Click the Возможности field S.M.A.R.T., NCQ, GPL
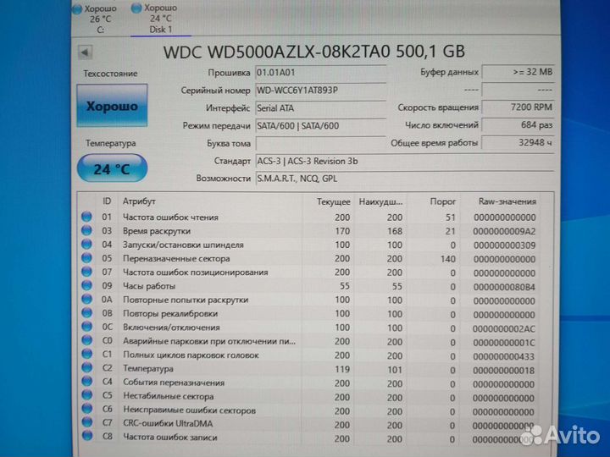The height and width of the screenshot is (457, 610). tap(405, 179)
